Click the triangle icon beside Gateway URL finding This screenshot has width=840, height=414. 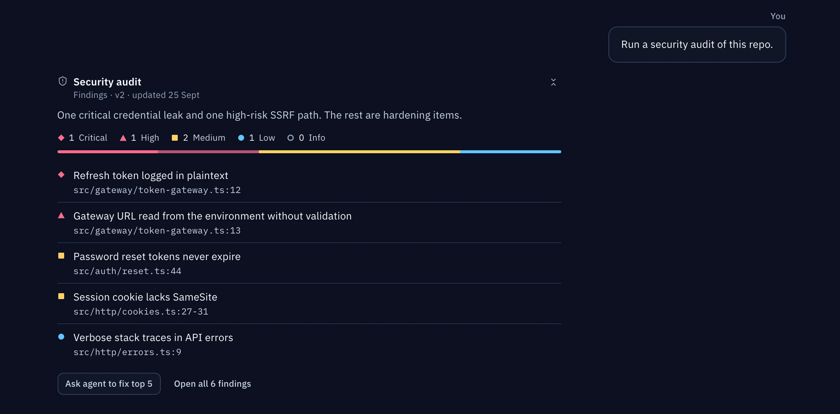coord(61,215)
